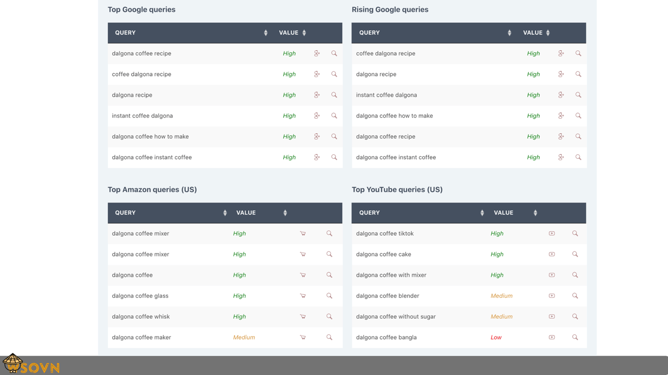668x375 pixels.
Task: Click 'Top YouTube queries (US)' heading
Action: coord(397,189)
